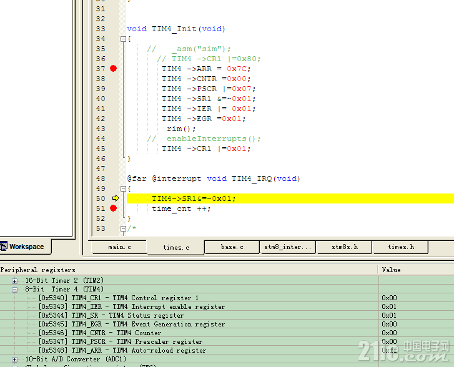
Task: Click the void TIM4_Init(void) declaration
Action: [x=176, y=29]
